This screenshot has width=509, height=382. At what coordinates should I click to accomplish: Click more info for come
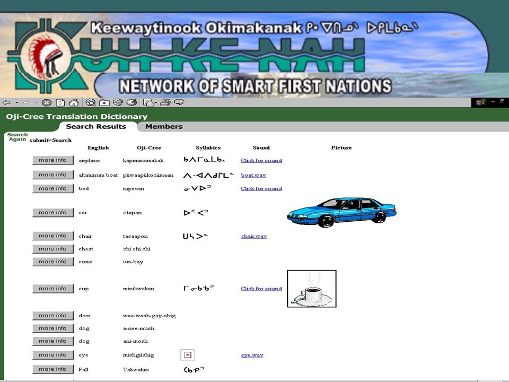[52, 262]
